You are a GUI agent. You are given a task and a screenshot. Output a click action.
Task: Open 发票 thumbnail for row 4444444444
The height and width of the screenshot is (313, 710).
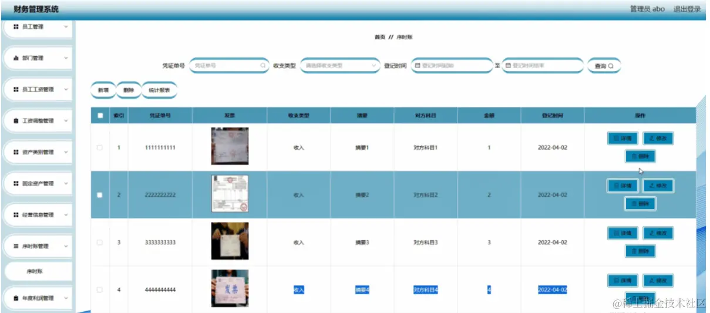[230, 288]
